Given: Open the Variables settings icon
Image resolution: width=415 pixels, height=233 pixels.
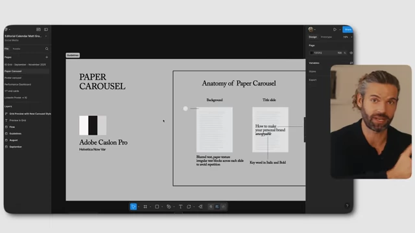Looking at the screenshot, I should 351,63.
